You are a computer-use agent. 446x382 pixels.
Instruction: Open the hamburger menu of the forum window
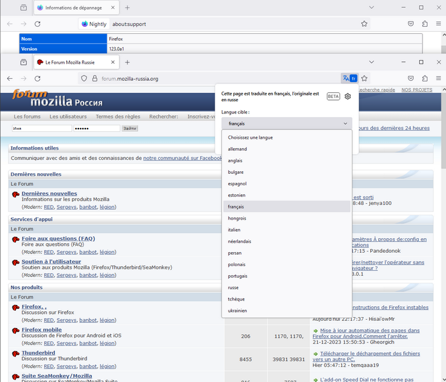click(x=438, y=78)
